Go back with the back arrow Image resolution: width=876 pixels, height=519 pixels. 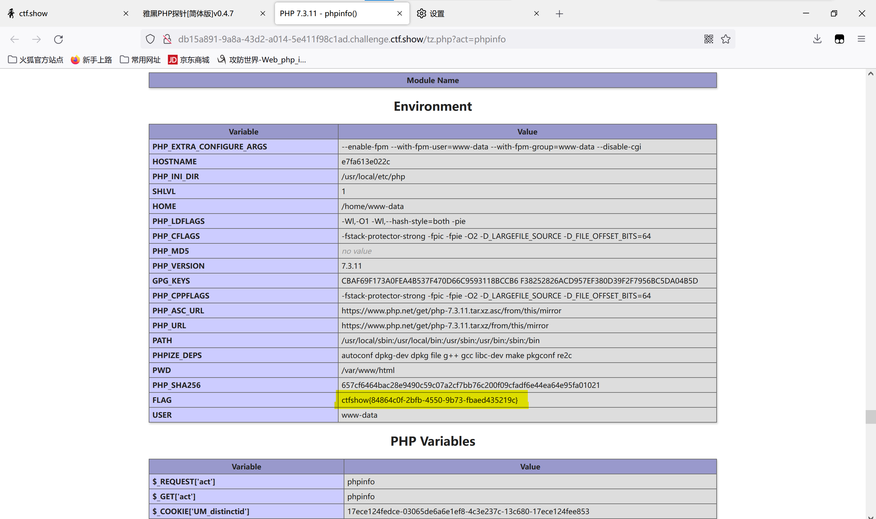pos(15,39)
